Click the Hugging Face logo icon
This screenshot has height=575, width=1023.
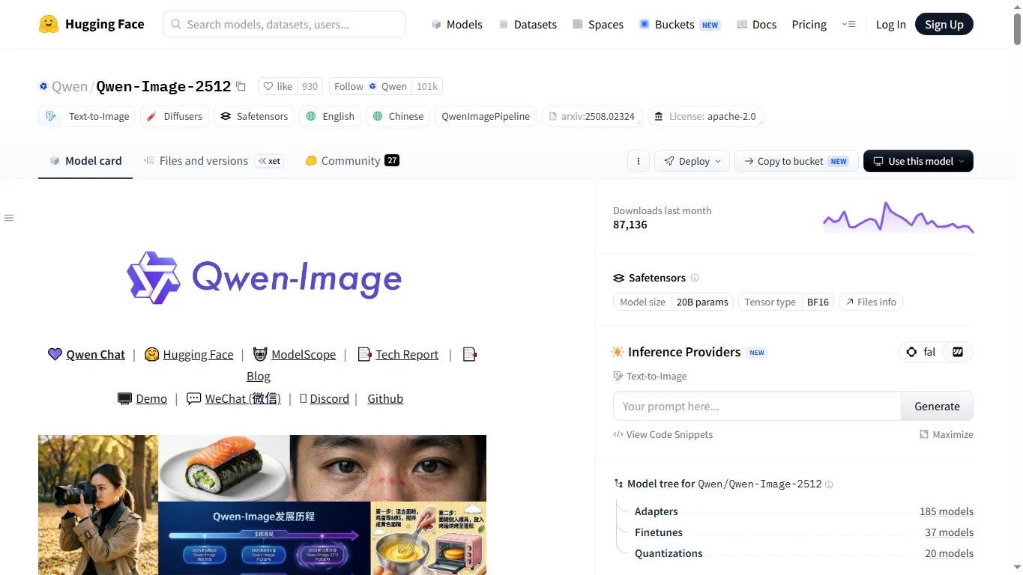pyautogui.click(x=49, y=24)
